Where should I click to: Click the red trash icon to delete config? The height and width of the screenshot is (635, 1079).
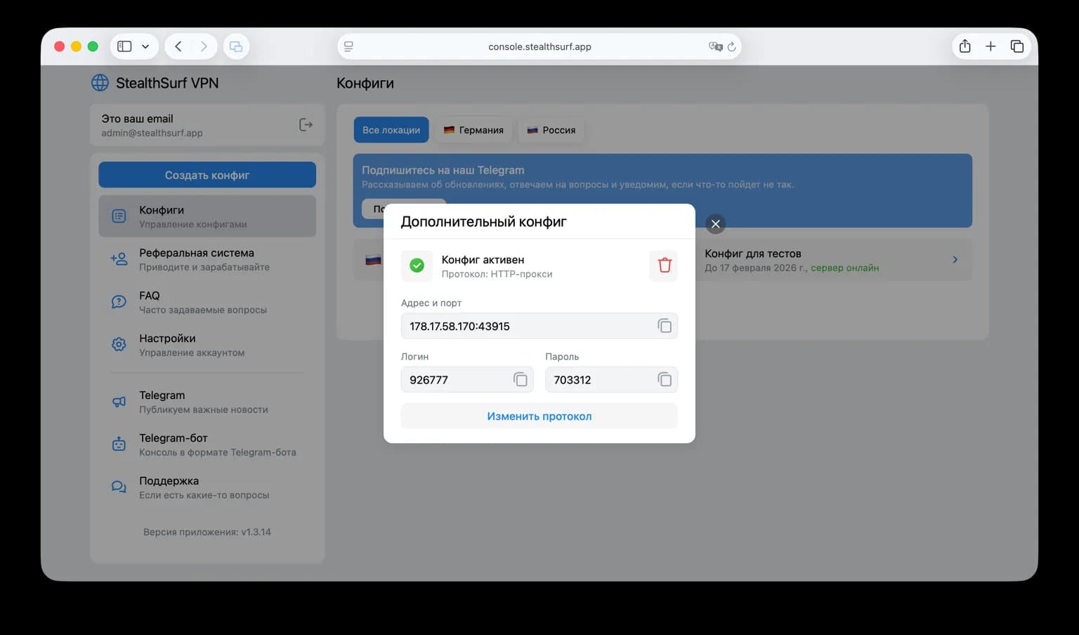tap(664, 266)
